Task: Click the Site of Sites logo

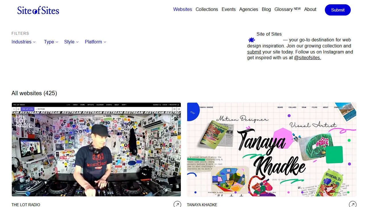Action: (38, 10)
